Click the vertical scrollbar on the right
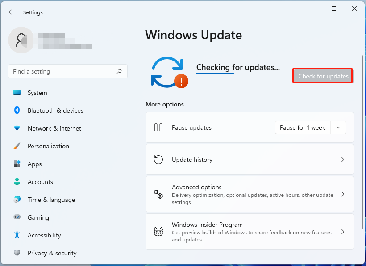This screenshot has height=266, width=366. [x=363, y=142]
